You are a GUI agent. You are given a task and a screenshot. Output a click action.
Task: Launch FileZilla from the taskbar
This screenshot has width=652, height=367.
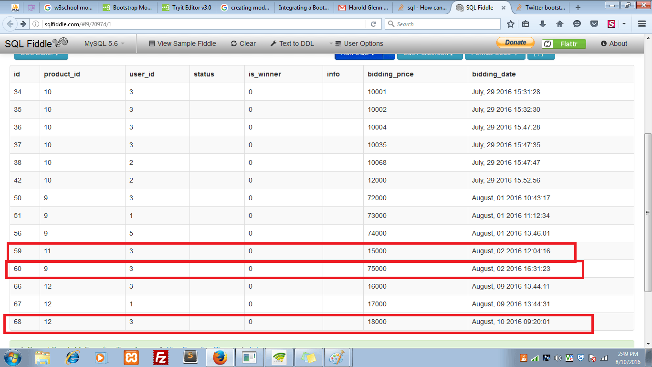tap(161, 357)
